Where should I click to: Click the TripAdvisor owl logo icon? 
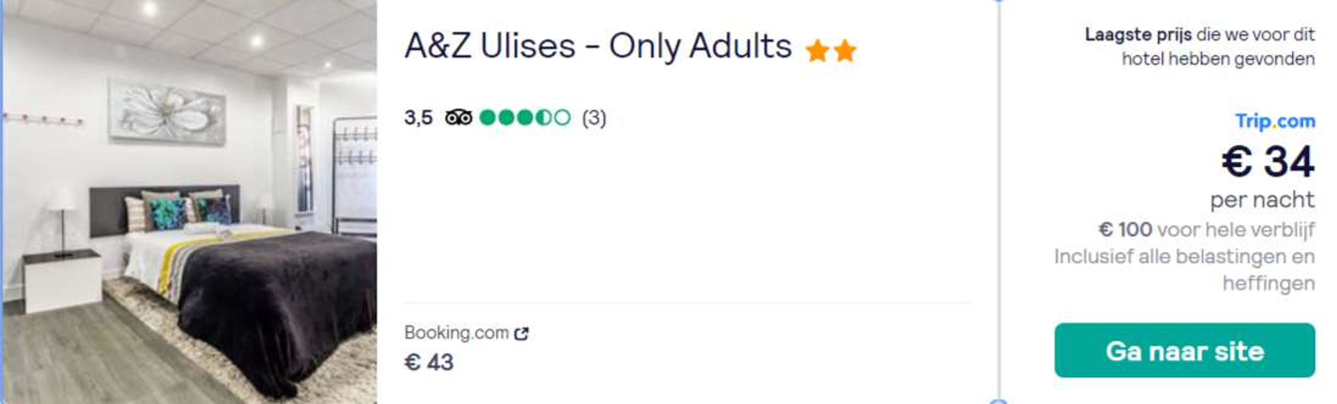tap(458, 118)
